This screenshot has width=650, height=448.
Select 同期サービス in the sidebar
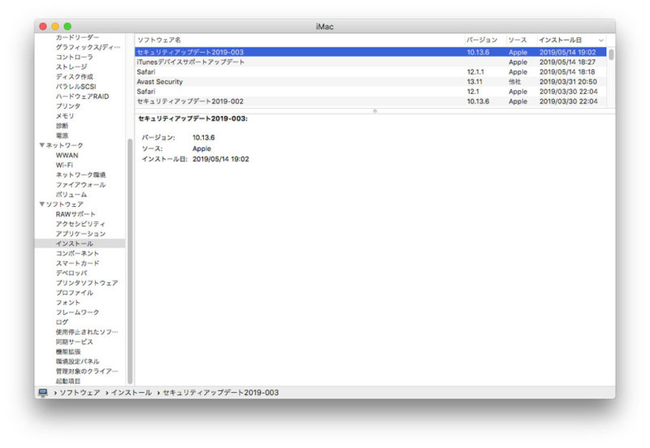(75, 342)
